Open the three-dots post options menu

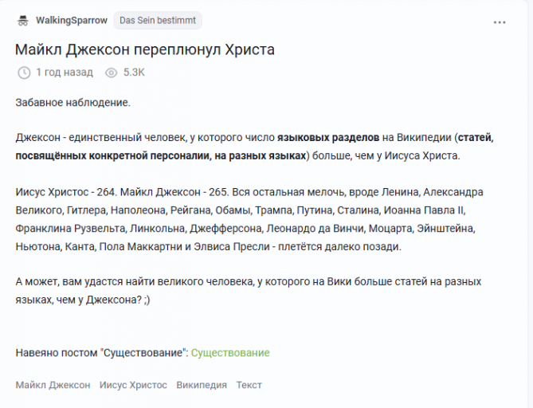(500, 22)
